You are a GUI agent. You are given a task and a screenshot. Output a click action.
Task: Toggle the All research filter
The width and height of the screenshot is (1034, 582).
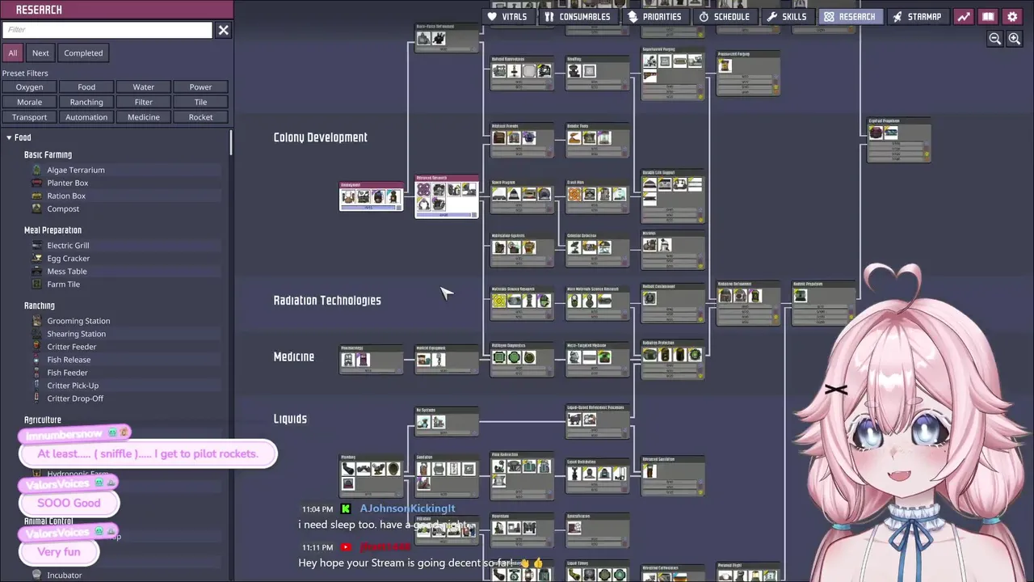point(13,53)
